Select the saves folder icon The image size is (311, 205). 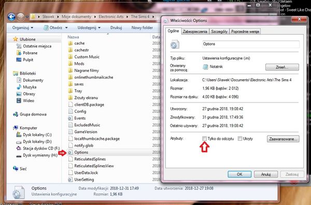(70, 84)
